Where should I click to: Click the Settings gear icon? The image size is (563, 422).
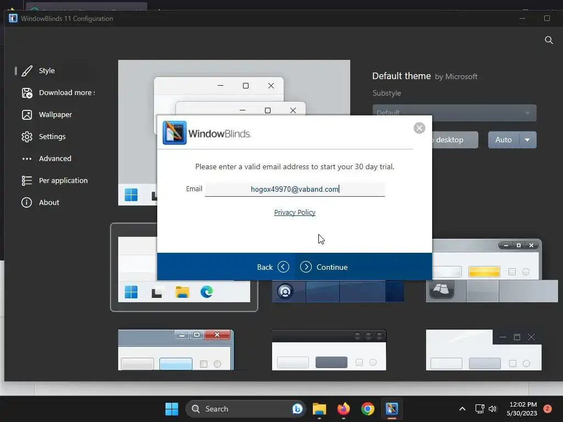tap(27, 137)
